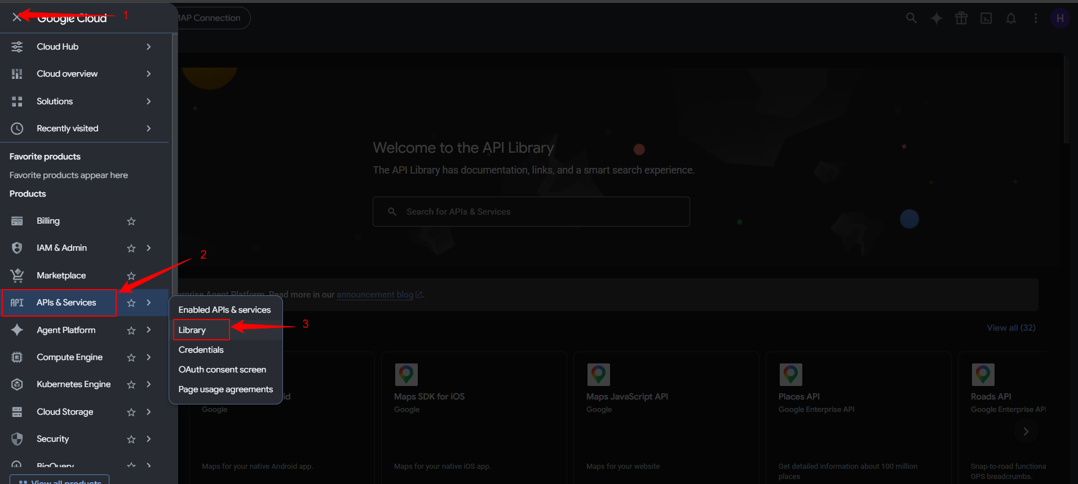Screen dimensions: 1078x484
Task: Expand the Agent Platform submenu chevron
Action: point(149,330)
